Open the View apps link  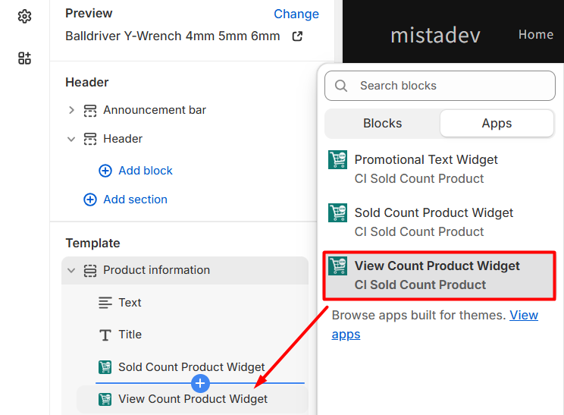(x=523, y=315)
